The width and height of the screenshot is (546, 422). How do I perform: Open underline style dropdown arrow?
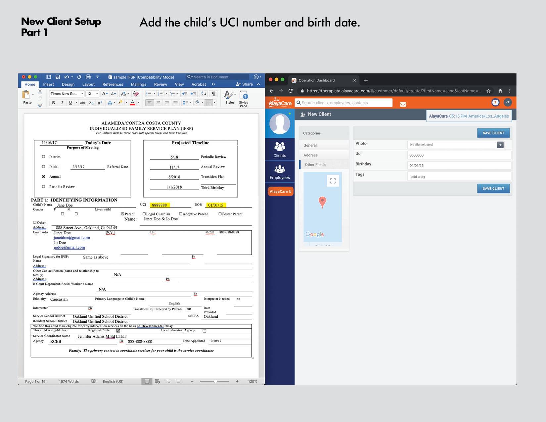coord(76,103)
